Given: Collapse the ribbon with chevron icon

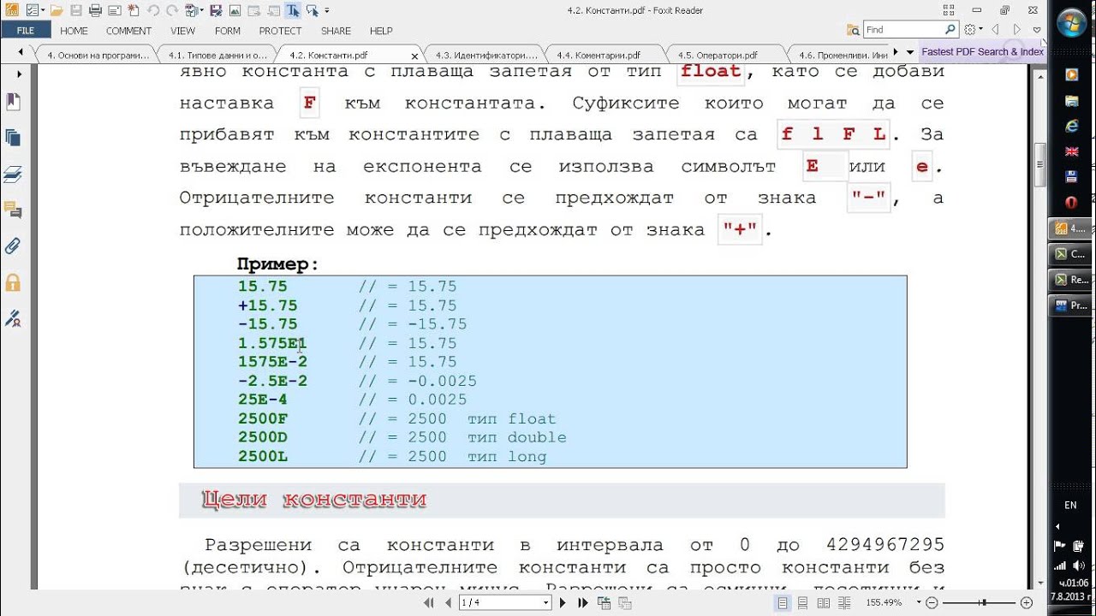Looking at the screenshot, I should click(x=1037, y=29).
